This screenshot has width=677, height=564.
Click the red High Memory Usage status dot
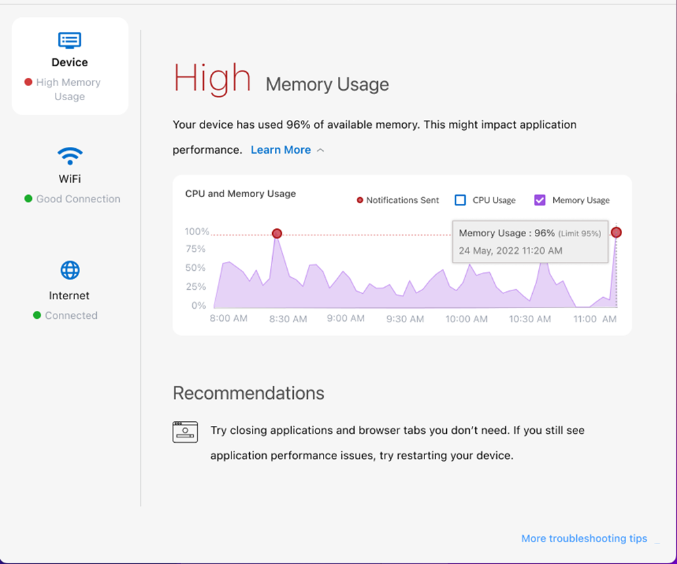28,82
